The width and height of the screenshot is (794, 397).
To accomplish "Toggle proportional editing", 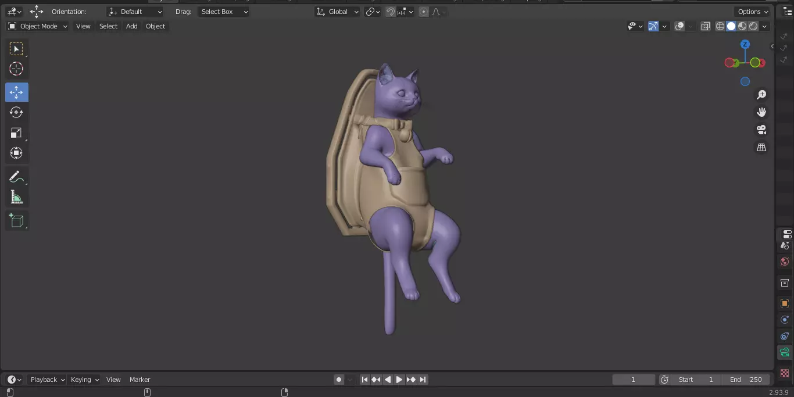I will pos(424,12).
